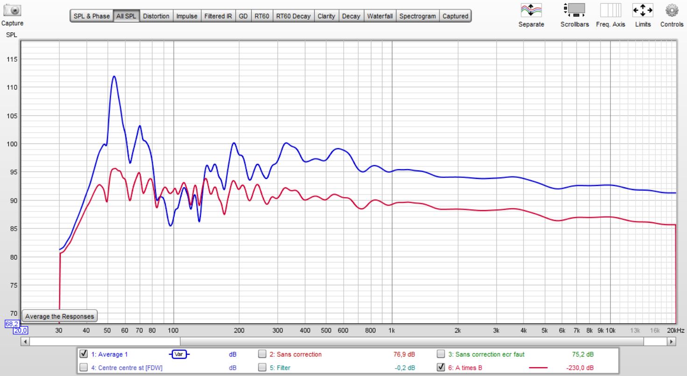Switch to the SPL & Phase tab
687x376 pixels.
point(92,16)
